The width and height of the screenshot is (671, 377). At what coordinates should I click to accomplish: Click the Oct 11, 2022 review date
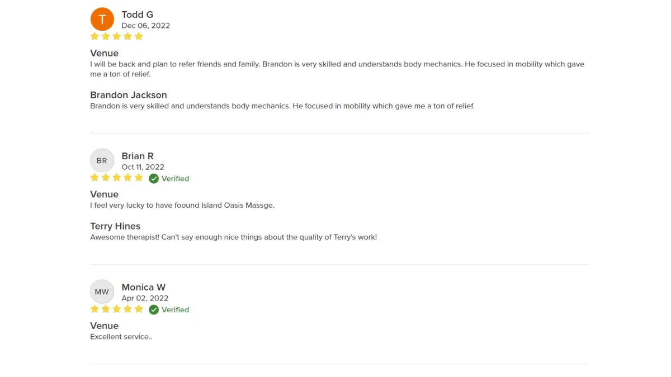(143, 167)
